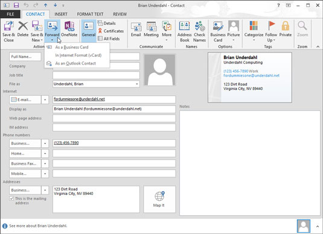Show All Fields view
The image size is (323, 234).
click(x=109, y=39)
